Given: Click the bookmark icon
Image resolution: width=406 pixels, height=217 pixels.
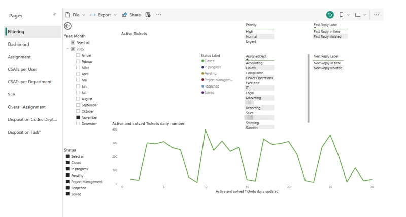Looking at the screenshot, I should pos(341,15).
